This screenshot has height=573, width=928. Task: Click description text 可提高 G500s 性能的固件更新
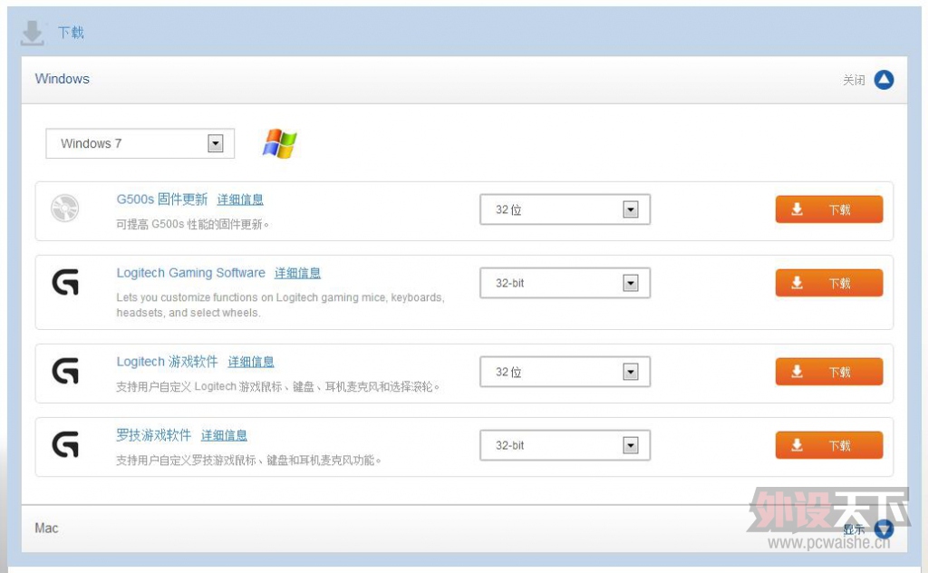click(x=192, y=224)
